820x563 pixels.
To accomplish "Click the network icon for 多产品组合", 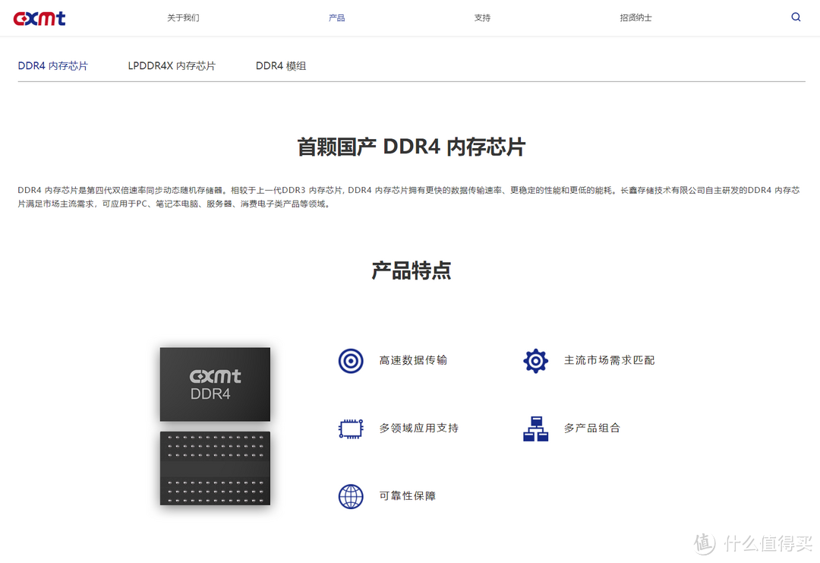I will tap(536, 428).
